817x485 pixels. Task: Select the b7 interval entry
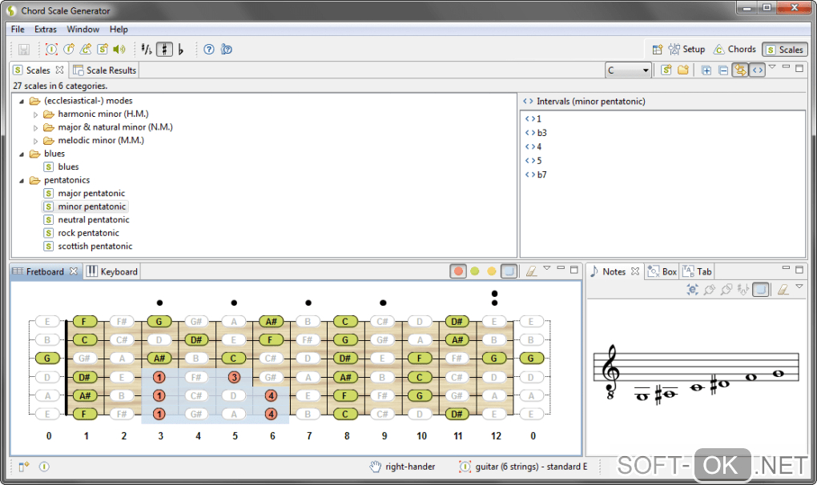pyautogui.click(x=537, y=174)
